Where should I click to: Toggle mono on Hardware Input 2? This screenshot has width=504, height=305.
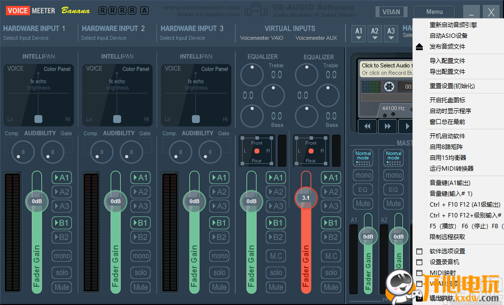[x=140, y=256]
